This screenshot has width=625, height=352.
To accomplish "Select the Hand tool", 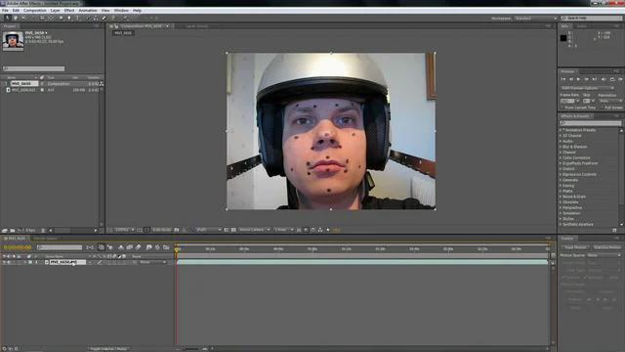I will pyautogui.click(x=16, y=18).
